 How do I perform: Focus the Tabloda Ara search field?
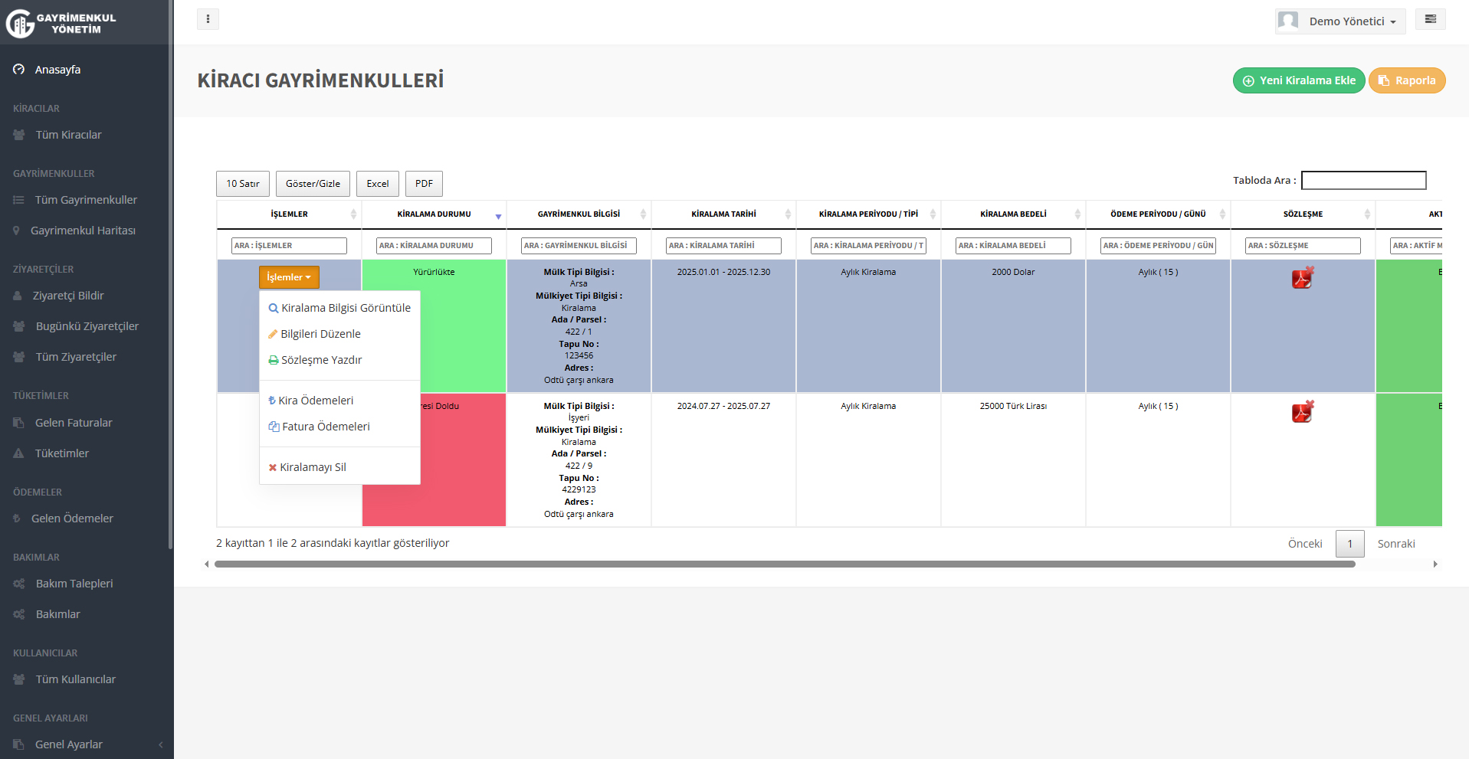(1363, 181)
